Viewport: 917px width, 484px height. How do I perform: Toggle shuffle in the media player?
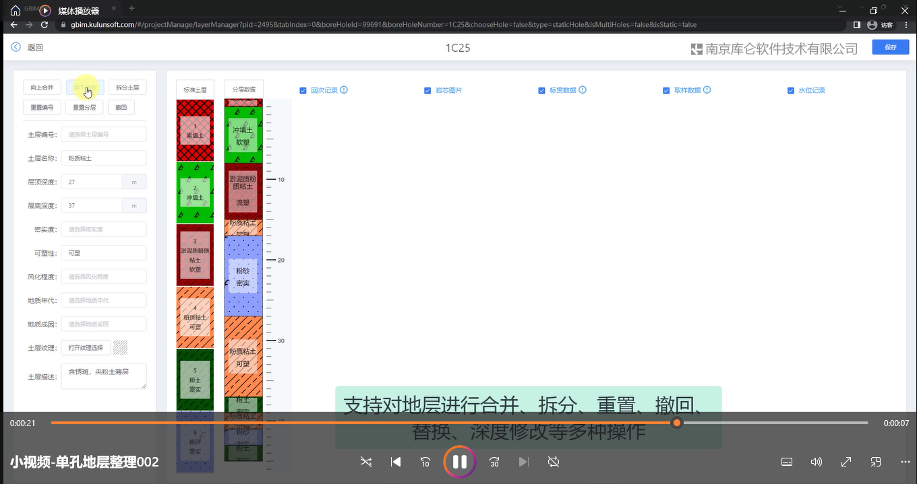pos(365,462)
